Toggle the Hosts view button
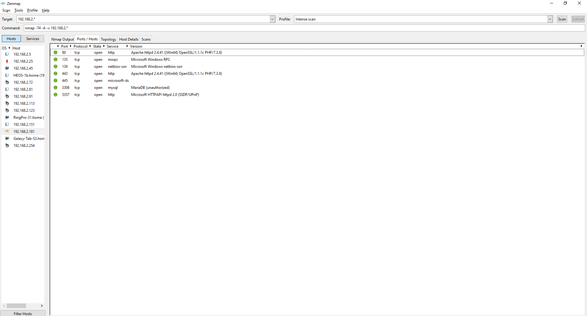 point(11,39)
